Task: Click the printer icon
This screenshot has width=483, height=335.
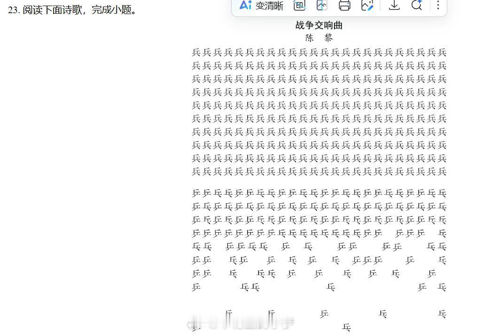Action: pyautogui.click(x=345, y=6)
